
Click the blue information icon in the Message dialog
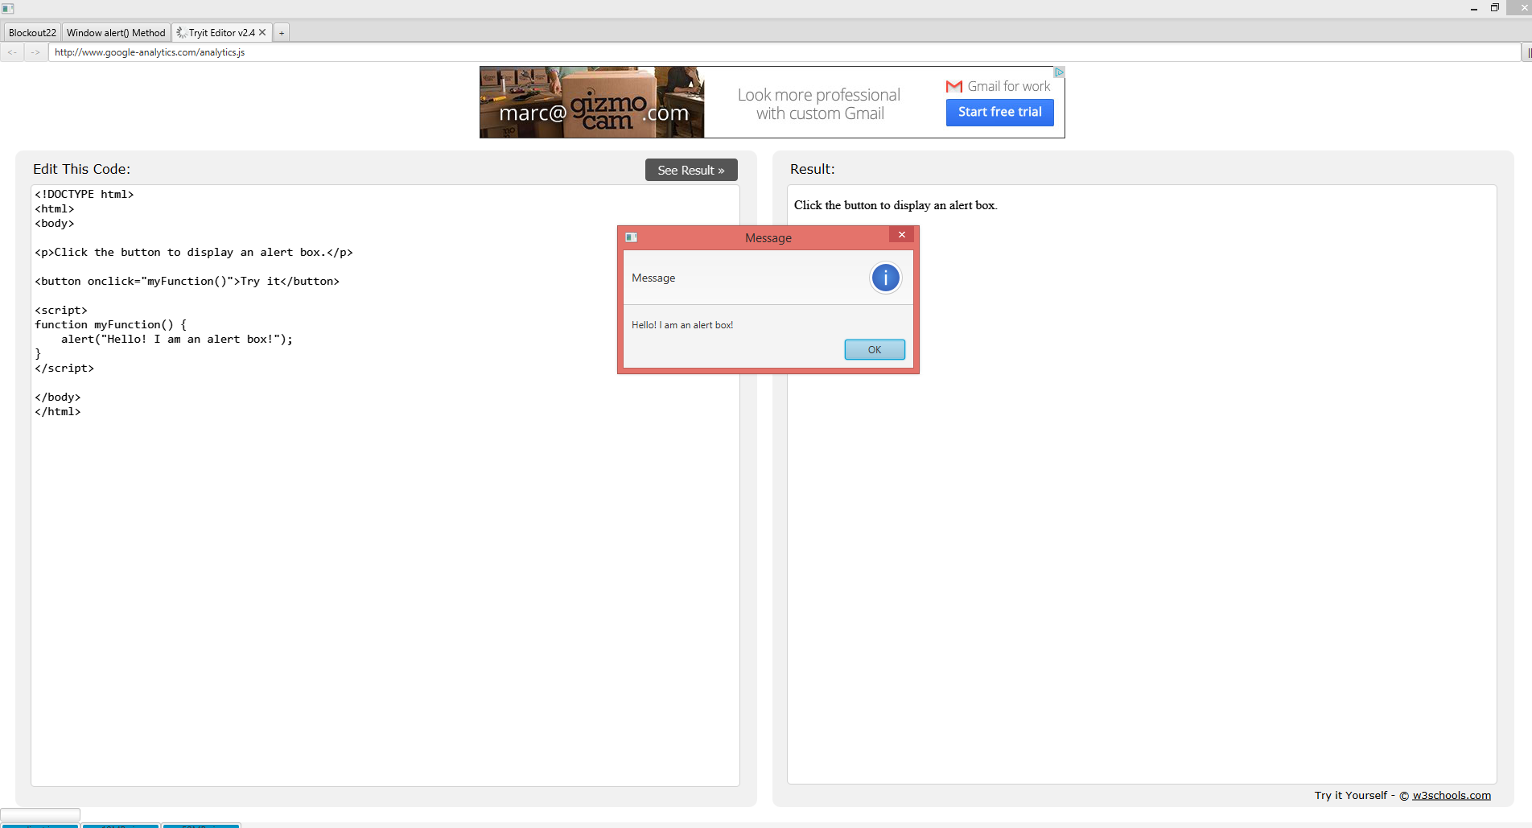click(x=885, y=277)
